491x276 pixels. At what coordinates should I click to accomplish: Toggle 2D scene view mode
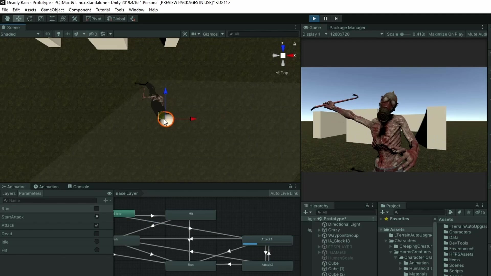(x=47, y=34)
